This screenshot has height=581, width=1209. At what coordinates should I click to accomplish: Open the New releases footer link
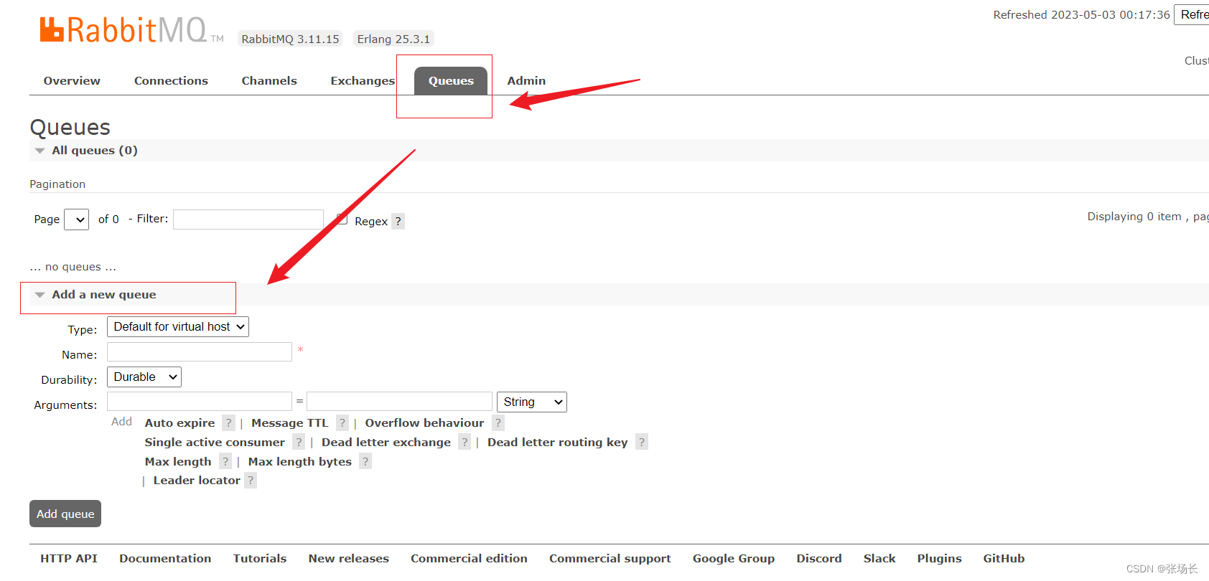click(349, 559)
